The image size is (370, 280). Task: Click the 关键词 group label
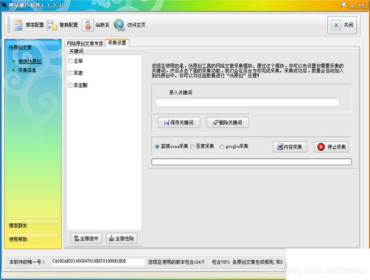coord(76,51)
